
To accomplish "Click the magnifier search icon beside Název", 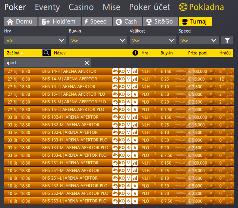I will [47, 53].
